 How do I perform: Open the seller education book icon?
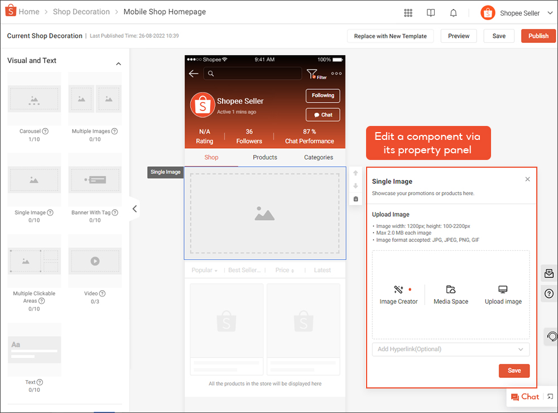pyautogui.click(x=431, y=13)
